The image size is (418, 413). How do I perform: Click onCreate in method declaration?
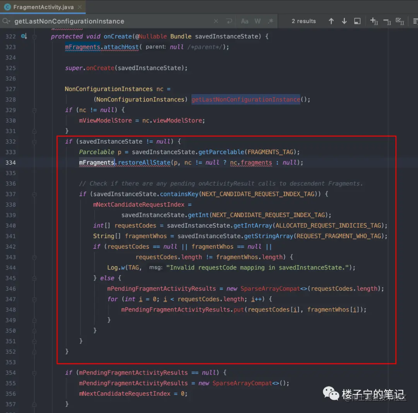pos(118,36)
